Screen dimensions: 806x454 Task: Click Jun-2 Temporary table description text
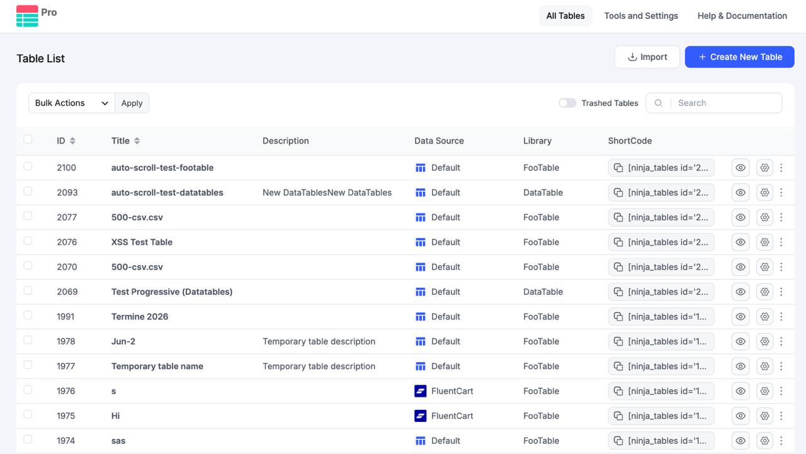tap(319, 341)
